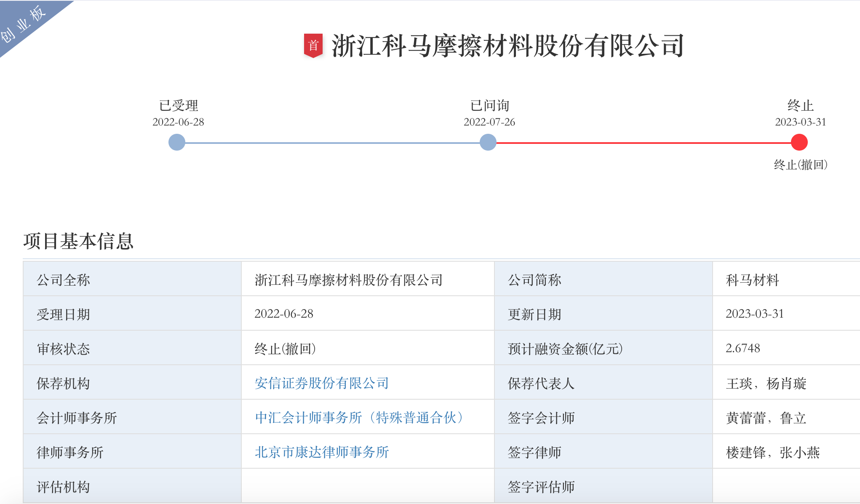Click the 审核状态 row label
Image resolution: width=860 pixels, height=504 pixels.
tap(63, 349)
